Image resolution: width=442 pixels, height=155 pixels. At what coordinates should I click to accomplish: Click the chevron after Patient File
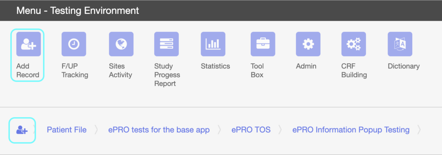click(x=96, y=130)
